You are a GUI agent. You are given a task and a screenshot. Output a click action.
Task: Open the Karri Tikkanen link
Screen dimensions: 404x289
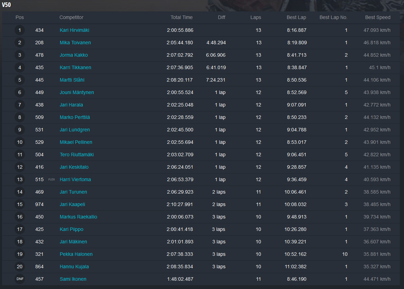pyautogui.click(x=75, y=67)
